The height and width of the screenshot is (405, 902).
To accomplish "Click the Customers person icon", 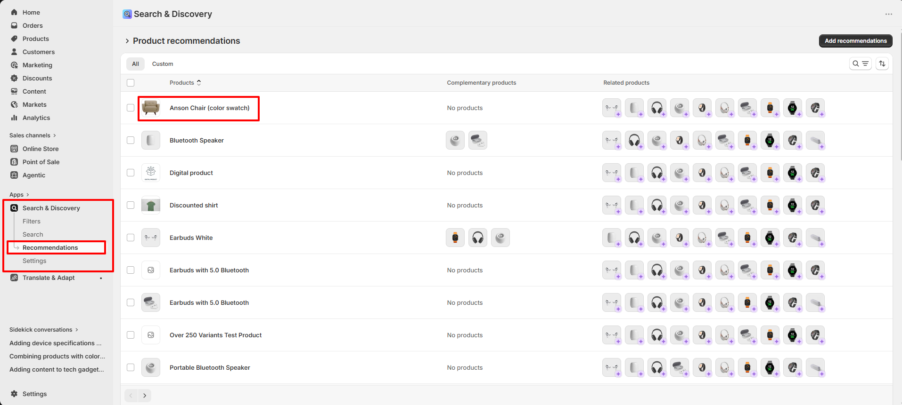I will [x=14, y=52].
